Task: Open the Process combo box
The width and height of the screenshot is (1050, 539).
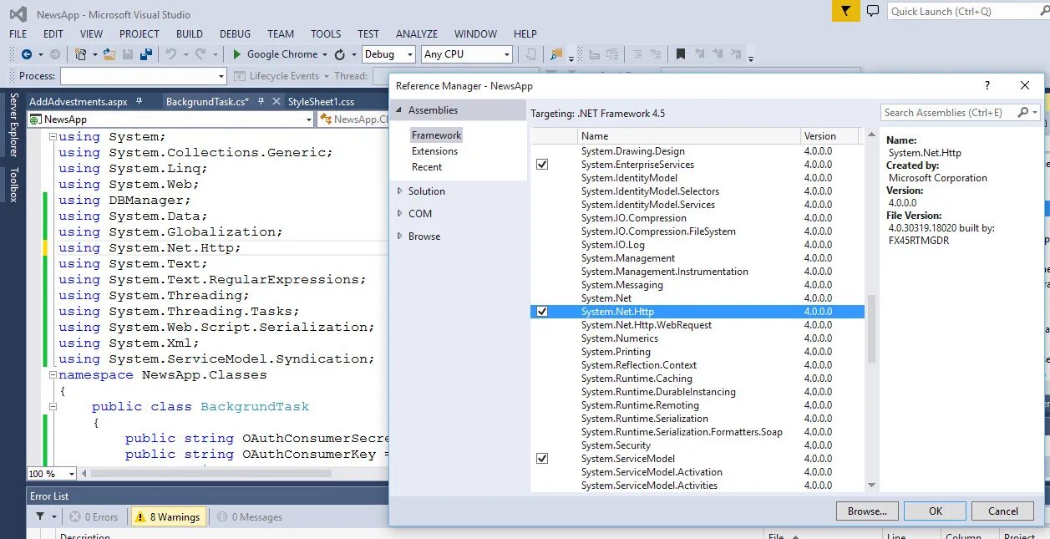Action: 143,76
